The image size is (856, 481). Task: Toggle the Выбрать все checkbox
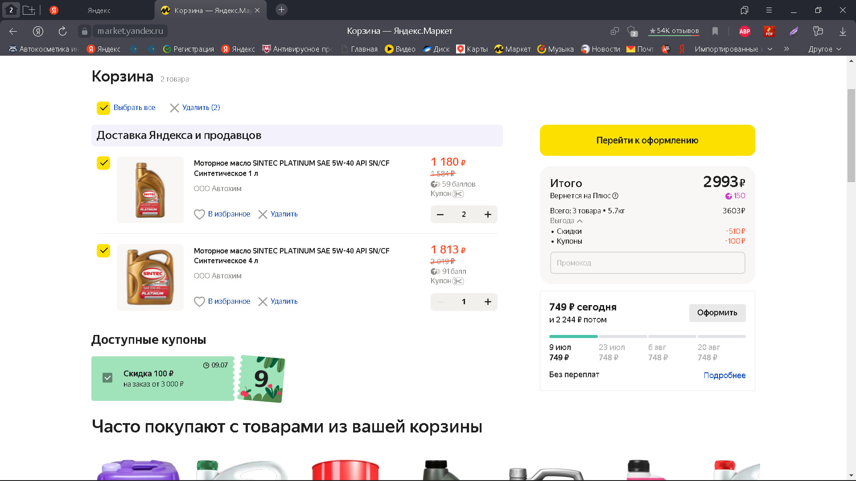coord(103,108)
